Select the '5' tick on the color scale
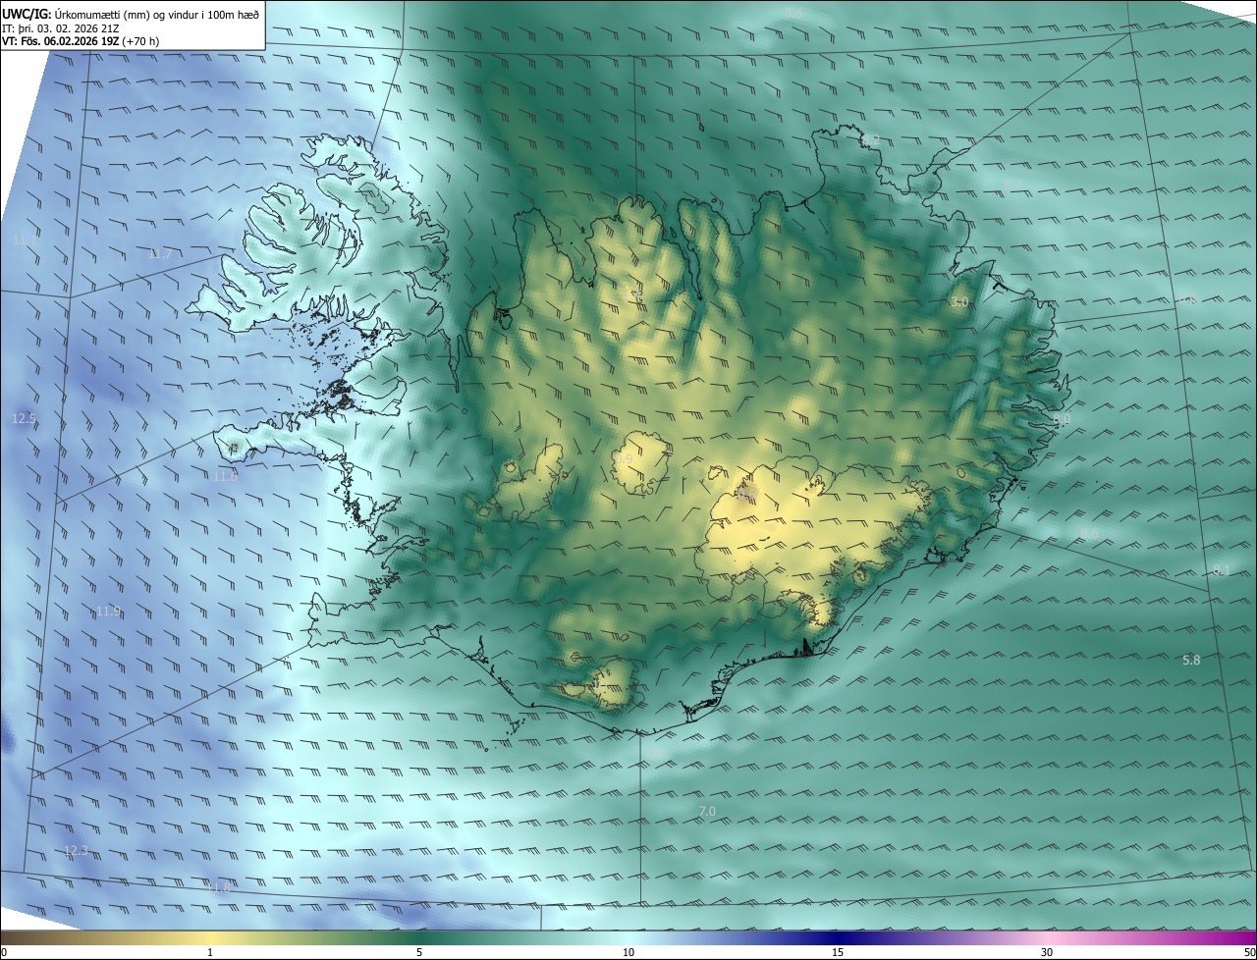Image resolution: width=1257 pixels, height=960 pixels. tap(419, 952)
